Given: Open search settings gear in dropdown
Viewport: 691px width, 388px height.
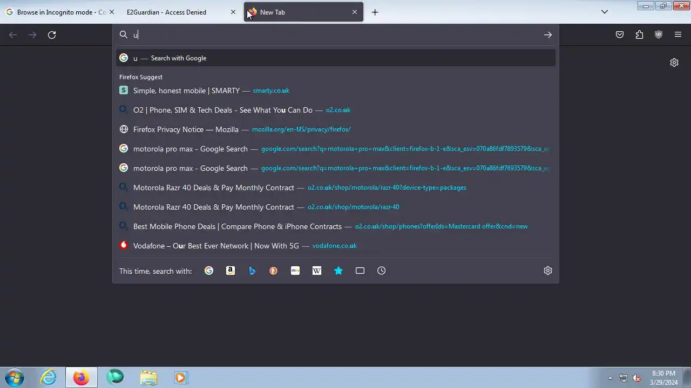Looking at the screenshot, I should 548,271.
